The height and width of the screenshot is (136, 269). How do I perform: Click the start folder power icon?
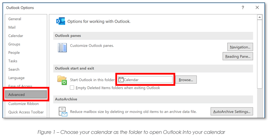point(62,80)
